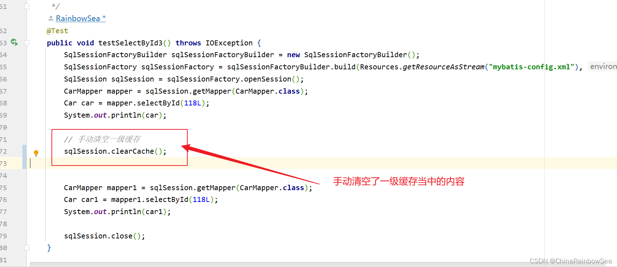Click the @Test annotation
Image resolution: width=617 pixels, height=267 pixels.
coord(57,31)
